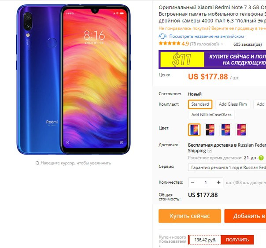Click the Купить сейчас button
Viewport: 266px width, 248px height.
coord(190,216)
